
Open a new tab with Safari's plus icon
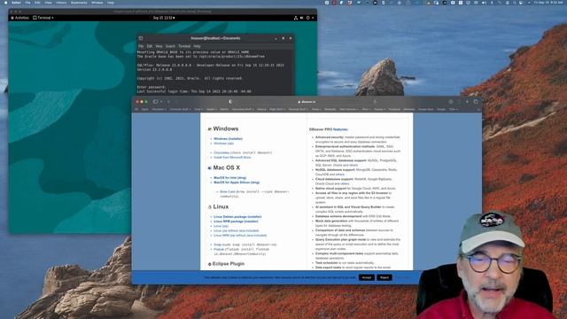pos(467,102)
